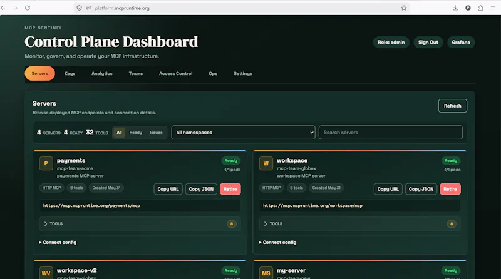Expand payments TOOLS section
501x279 pixels.
[140, 224]
